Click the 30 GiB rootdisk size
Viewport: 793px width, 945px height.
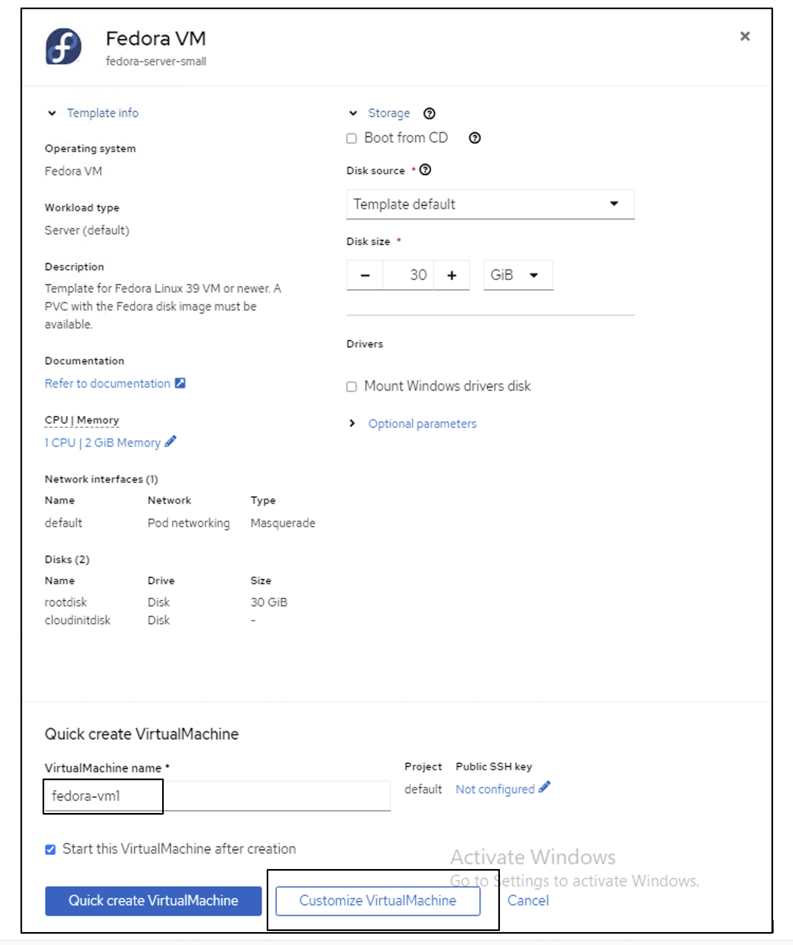[269, 602]
